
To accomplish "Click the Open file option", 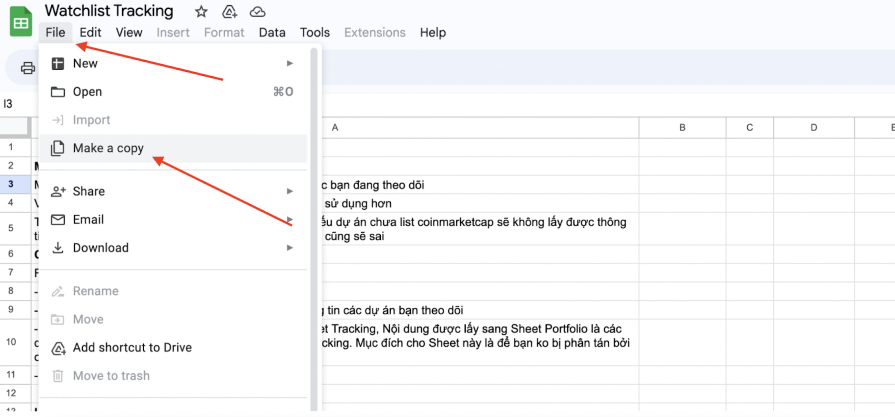I will [87, 92].
